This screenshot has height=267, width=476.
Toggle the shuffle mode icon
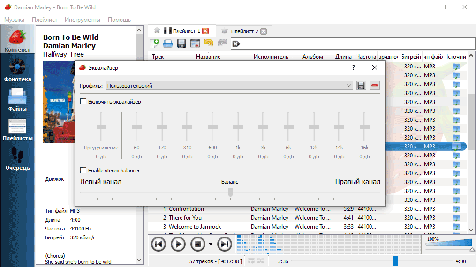click(261, 260)
